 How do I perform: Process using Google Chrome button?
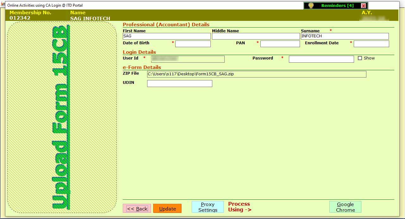(x=345, y=207)
